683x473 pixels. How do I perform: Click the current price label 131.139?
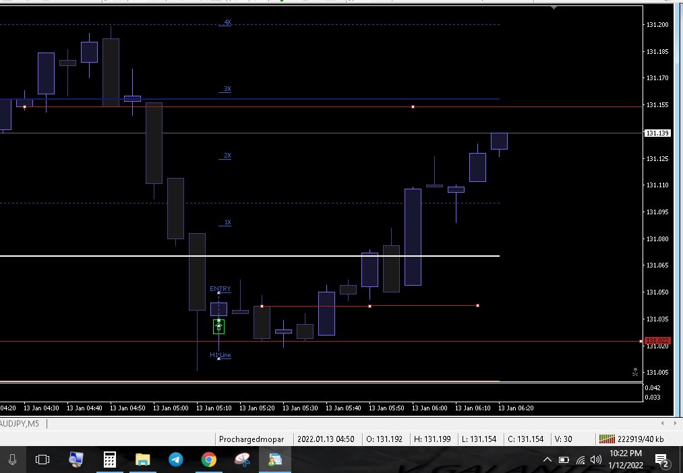(657, 133)
